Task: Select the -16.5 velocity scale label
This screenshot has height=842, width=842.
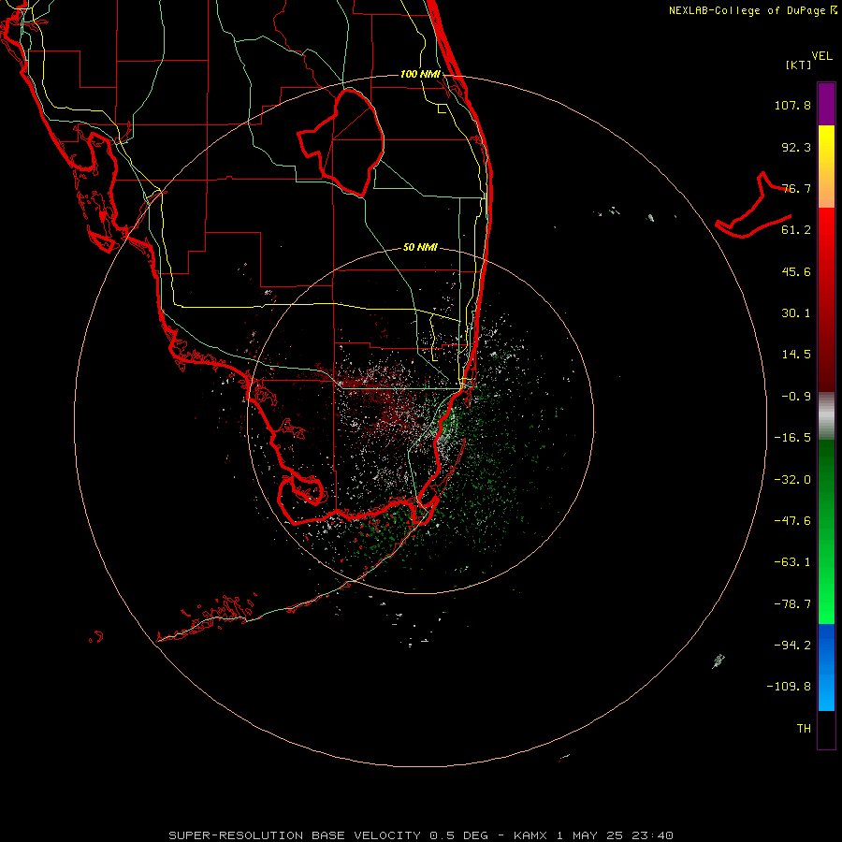Action: coord(792,438)
